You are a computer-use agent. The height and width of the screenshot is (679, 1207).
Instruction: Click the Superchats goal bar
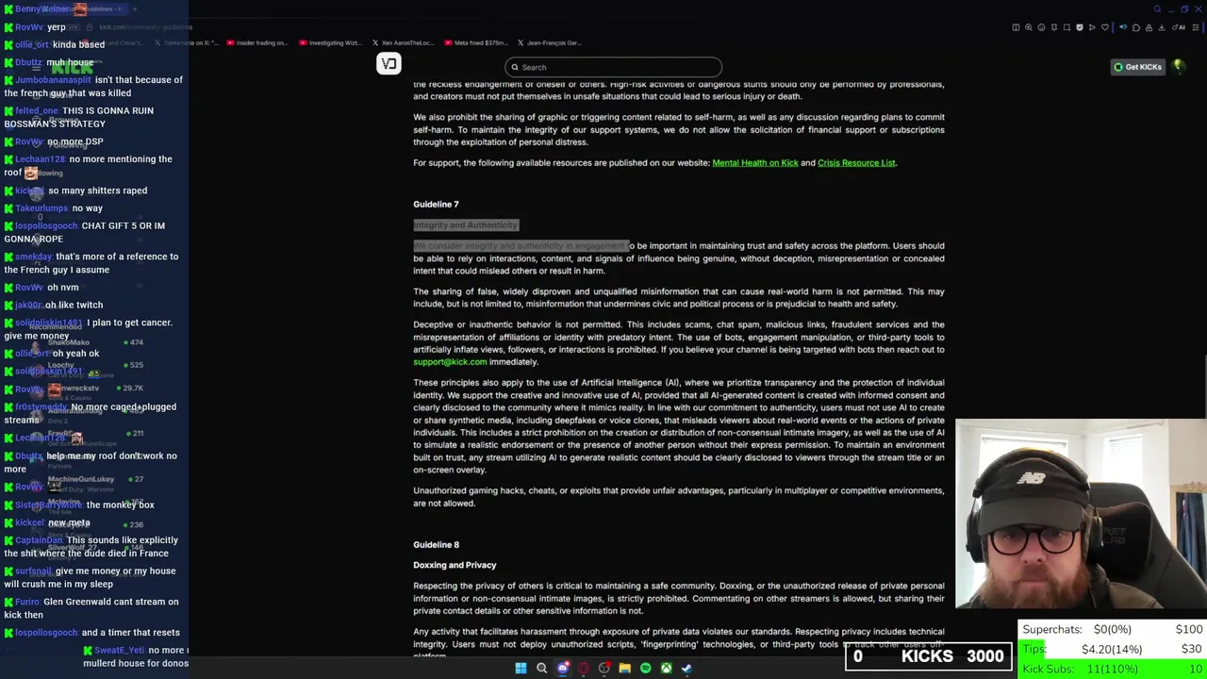pos(1113,629)
